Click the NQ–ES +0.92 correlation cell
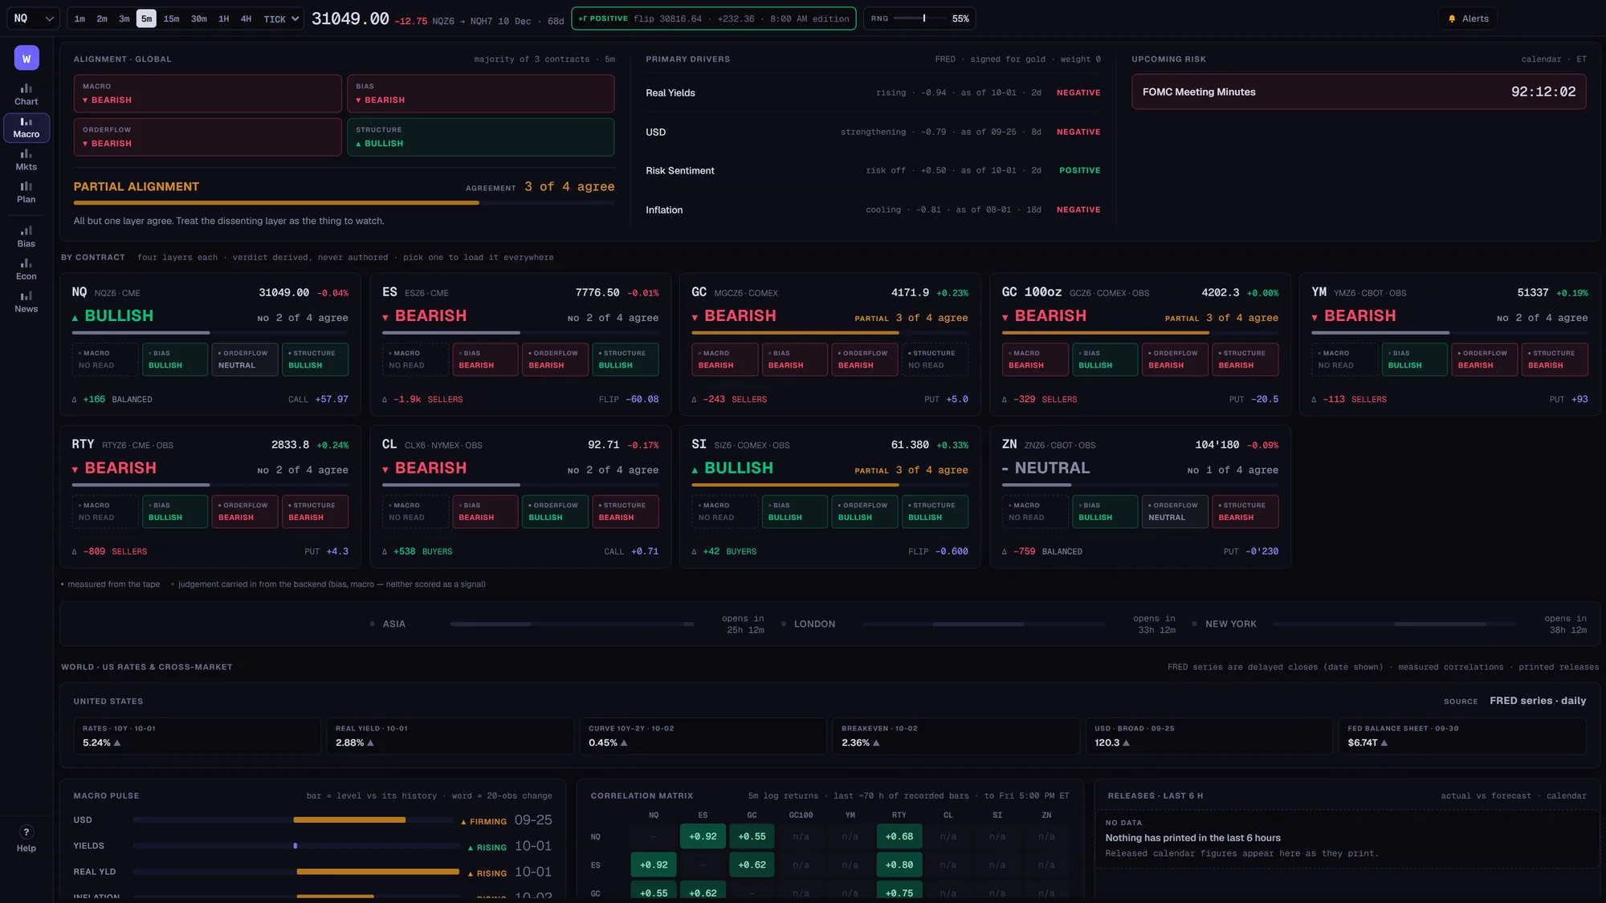This screenshot has height=903, width=1606. pyautogui.click(x=703, y=836)
